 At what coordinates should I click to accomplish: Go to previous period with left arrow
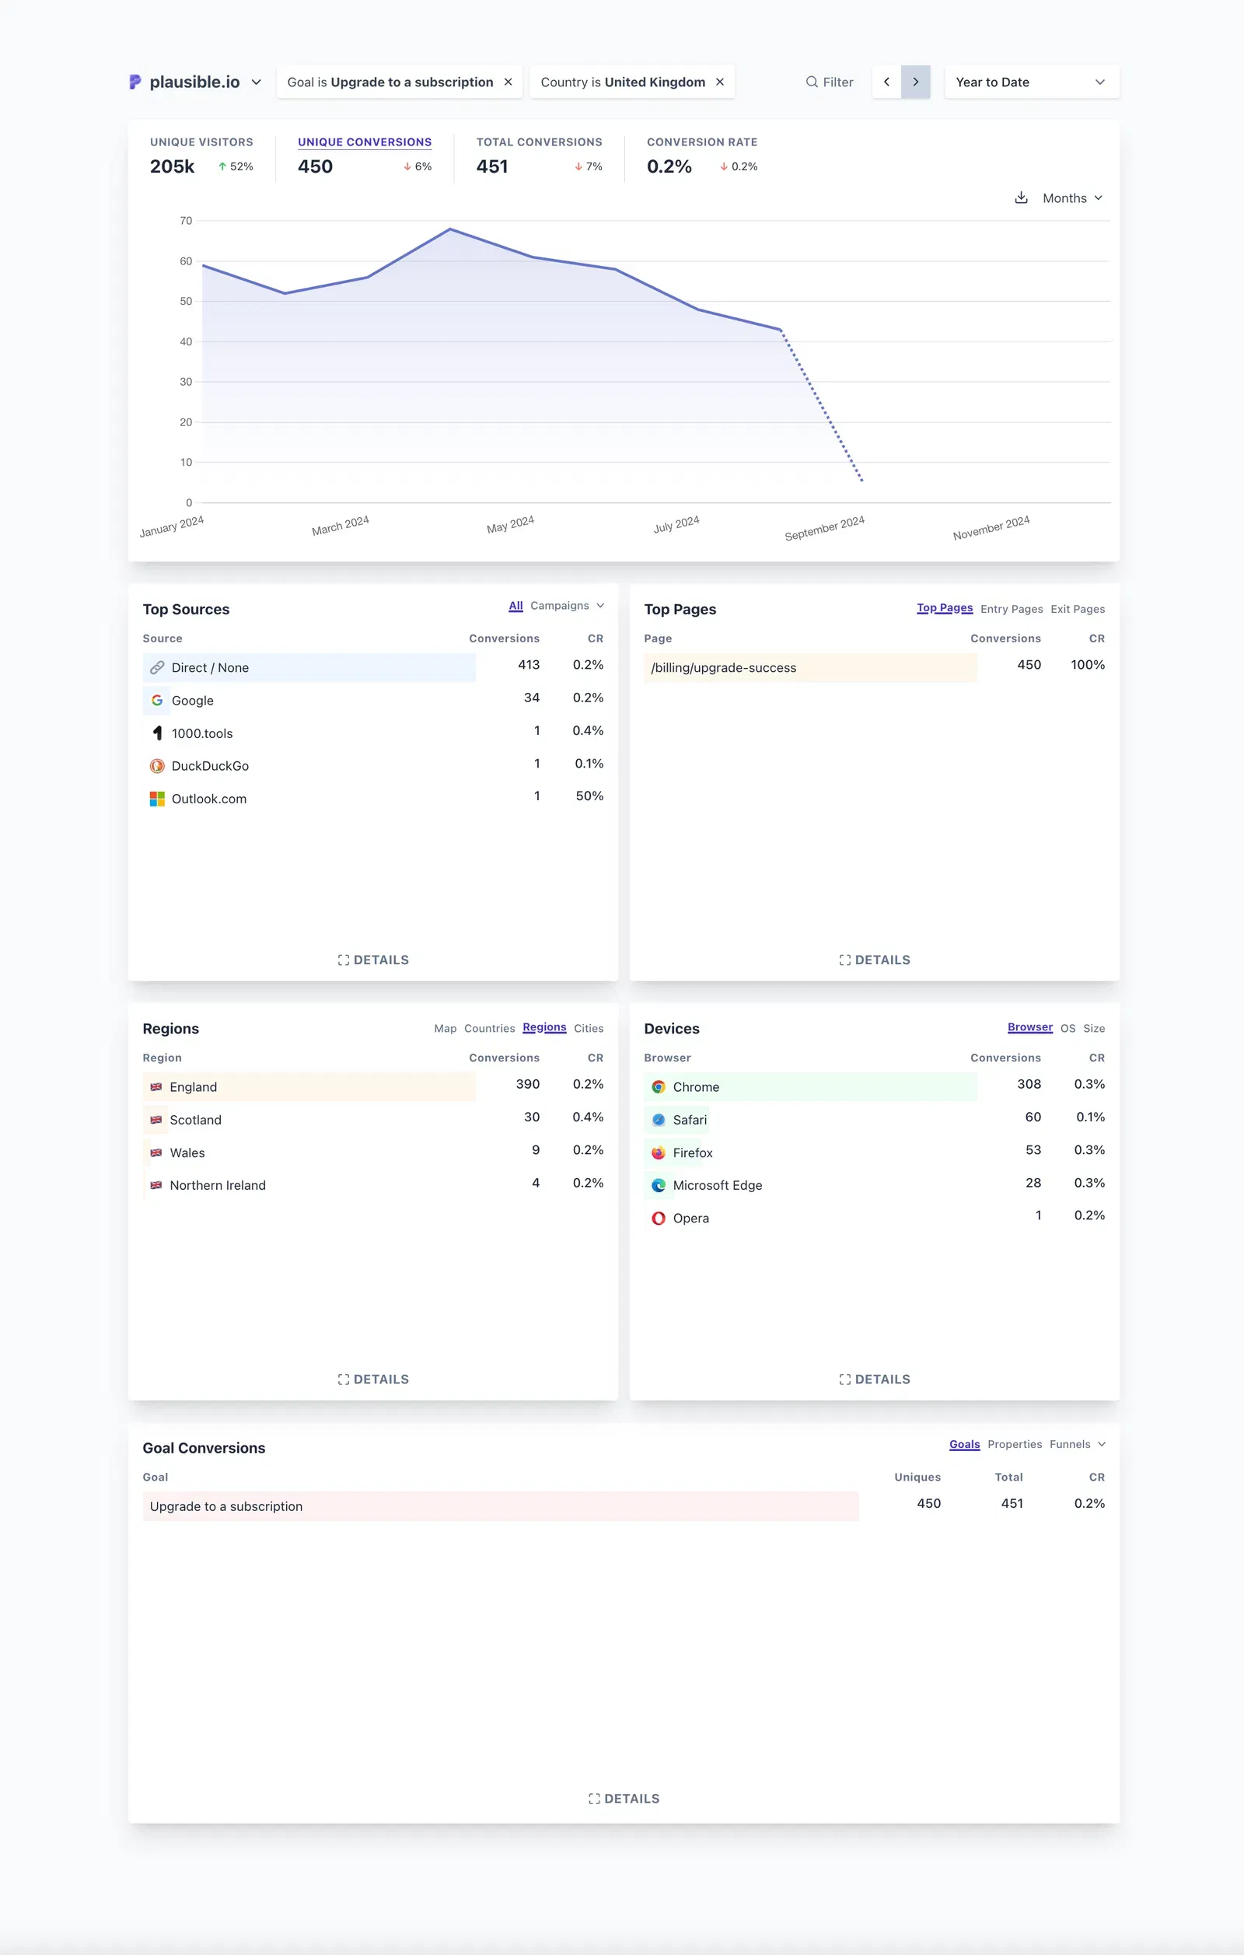[x=886, y=82]
